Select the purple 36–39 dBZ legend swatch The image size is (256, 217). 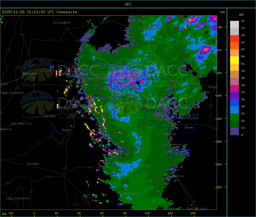click(x=234, y=96)
